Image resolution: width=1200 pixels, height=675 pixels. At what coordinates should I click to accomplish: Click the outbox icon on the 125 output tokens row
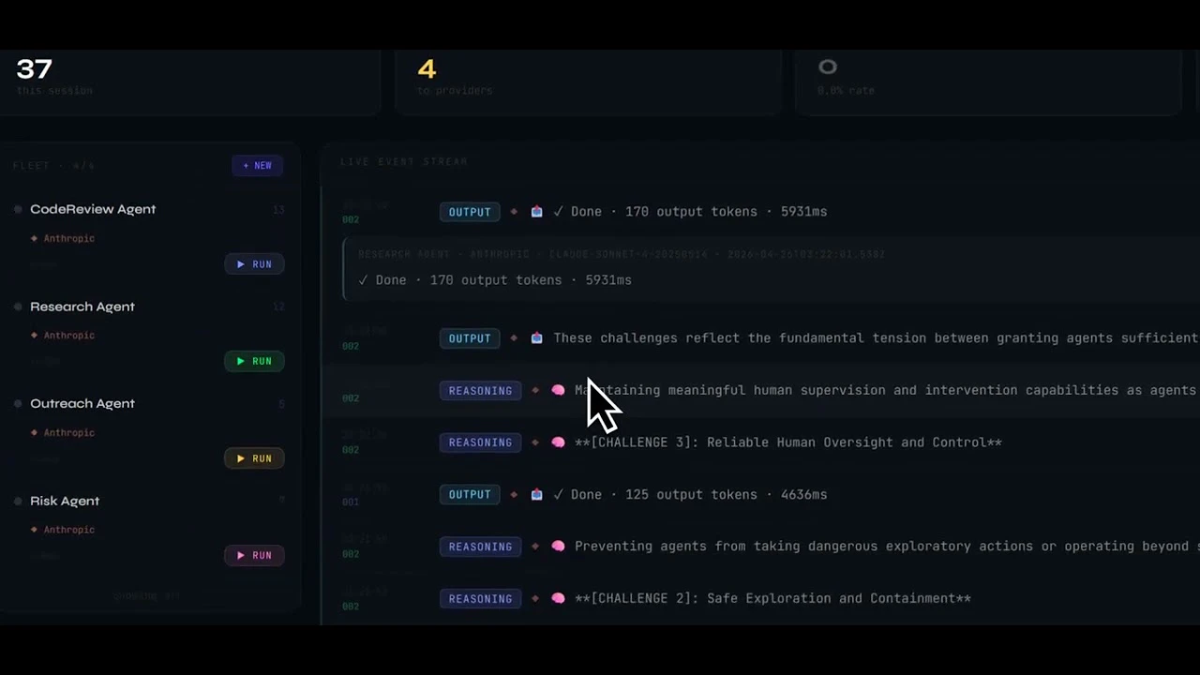[536, 494]
